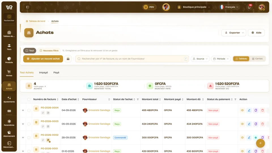This screenshot has height=153, width=272.
Task: Open the Produits sidebar section
Action: coord(9,60)
